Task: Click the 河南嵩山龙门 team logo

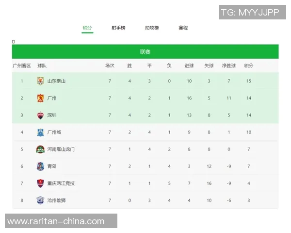Action: click(40, 149)
